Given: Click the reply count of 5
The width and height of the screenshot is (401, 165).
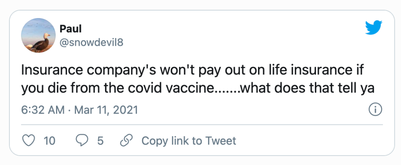Looking at the screenshot, I should (101, 141).
